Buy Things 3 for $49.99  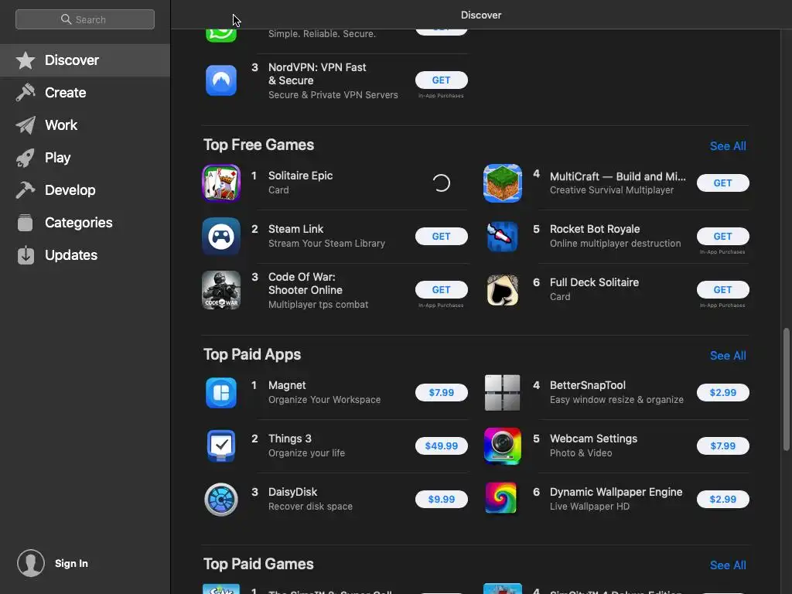pos(442,446)
